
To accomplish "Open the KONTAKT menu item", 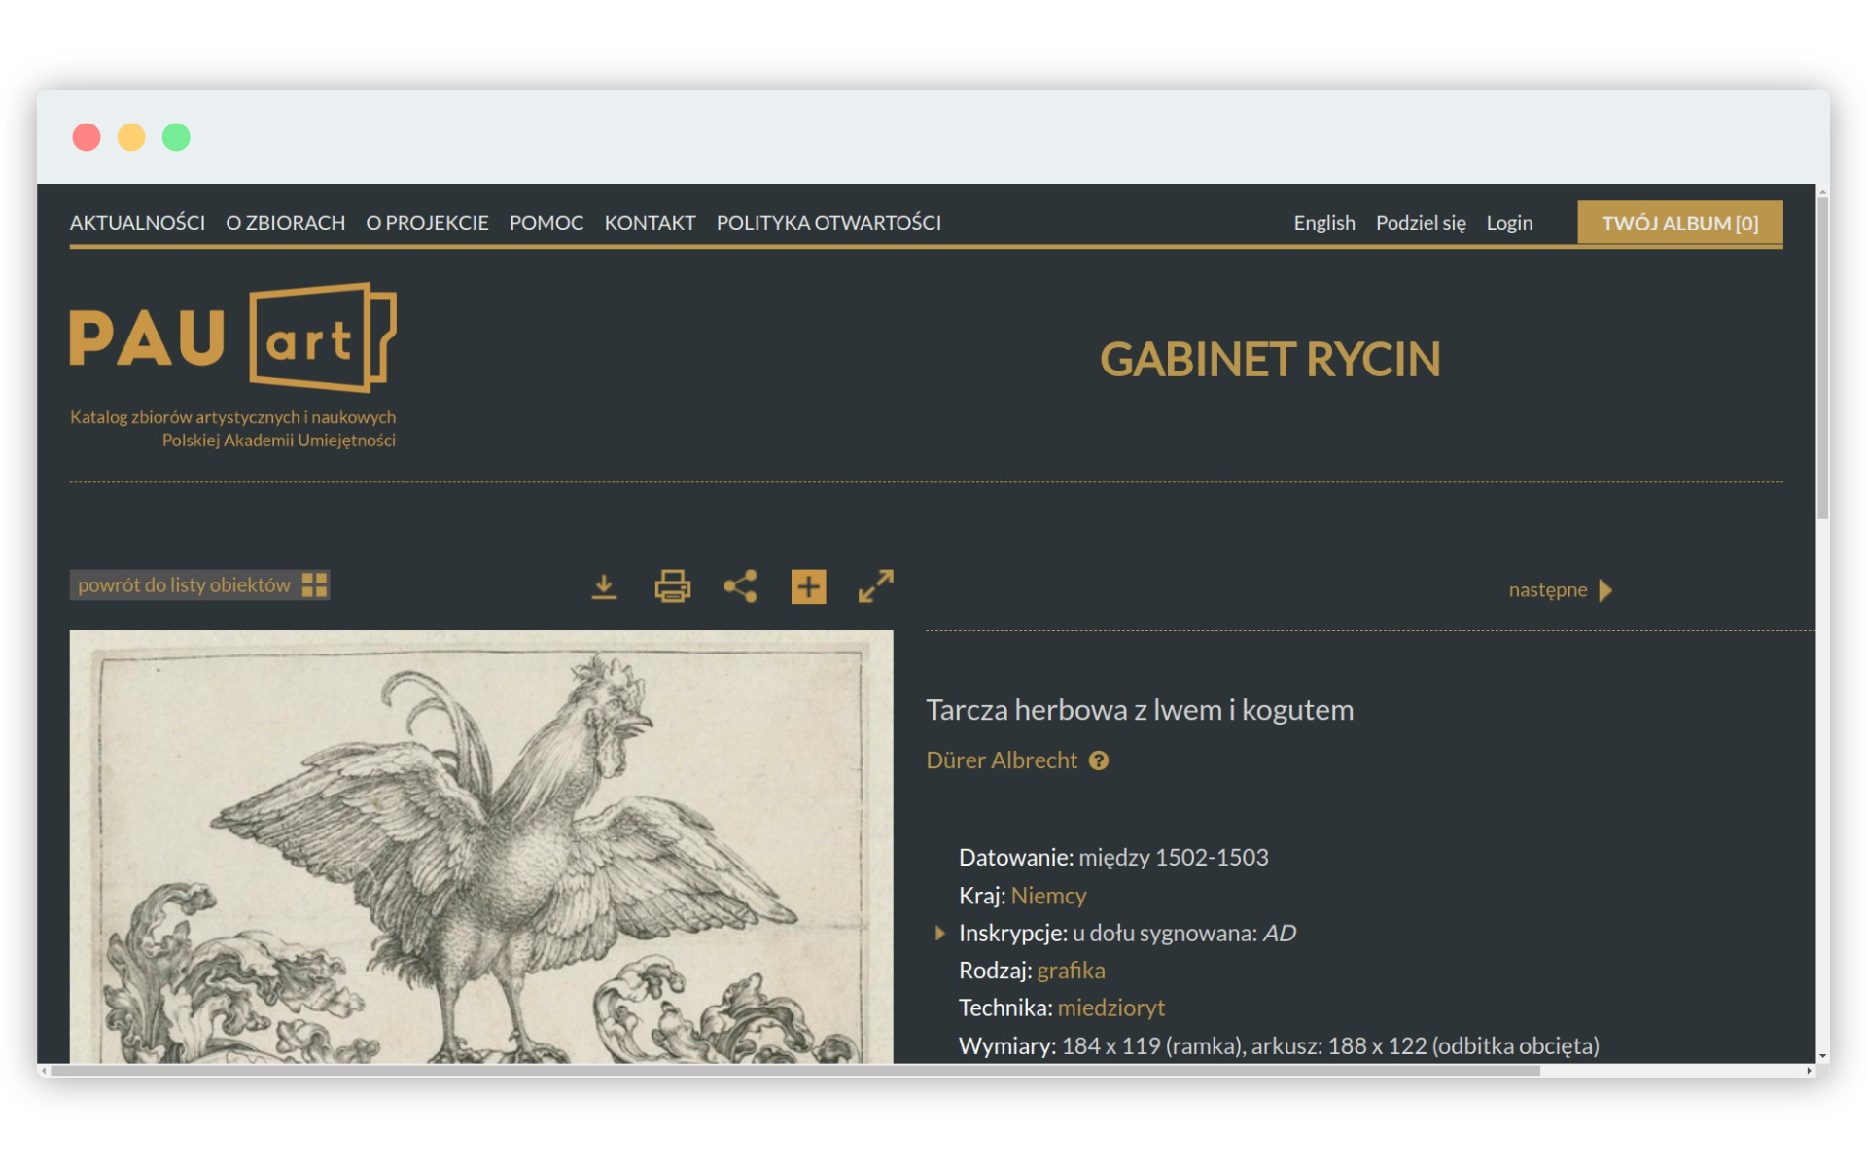I will 650,223.
